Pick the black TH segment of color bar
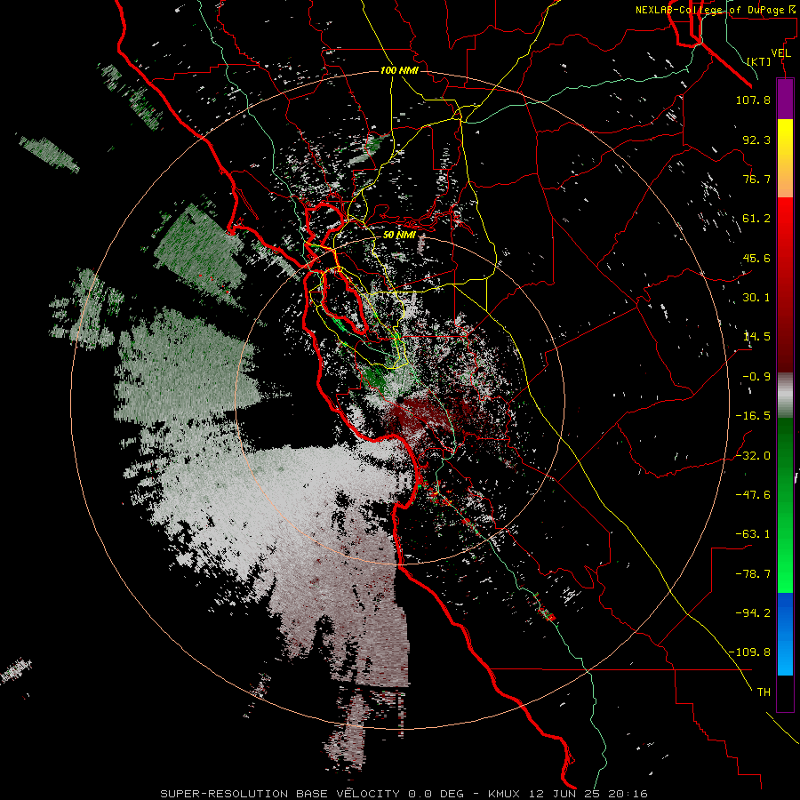 click(x=785, y=692)
